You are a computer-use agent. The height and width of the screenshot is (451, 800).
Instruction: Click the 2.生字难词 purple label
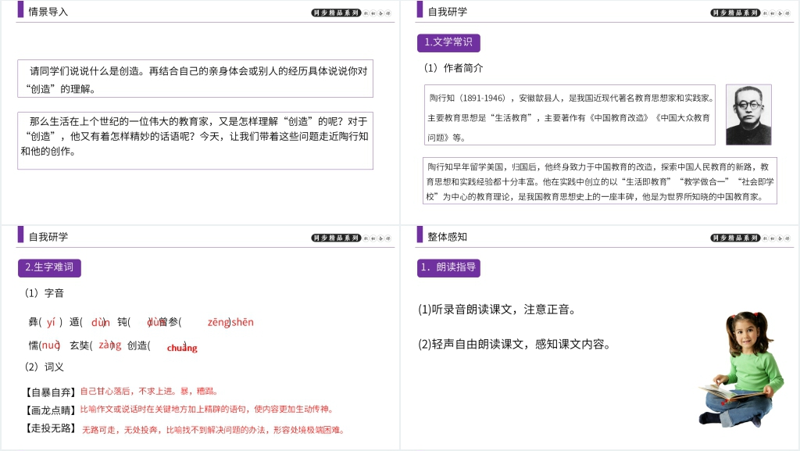[x=49, y=267]
